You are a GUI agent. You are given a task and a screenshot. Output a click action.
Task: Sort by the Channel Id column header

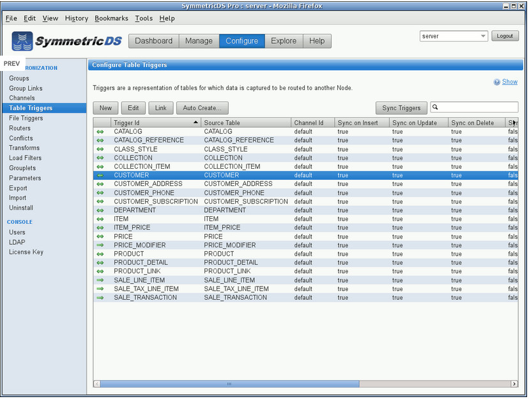pos(313,123)
